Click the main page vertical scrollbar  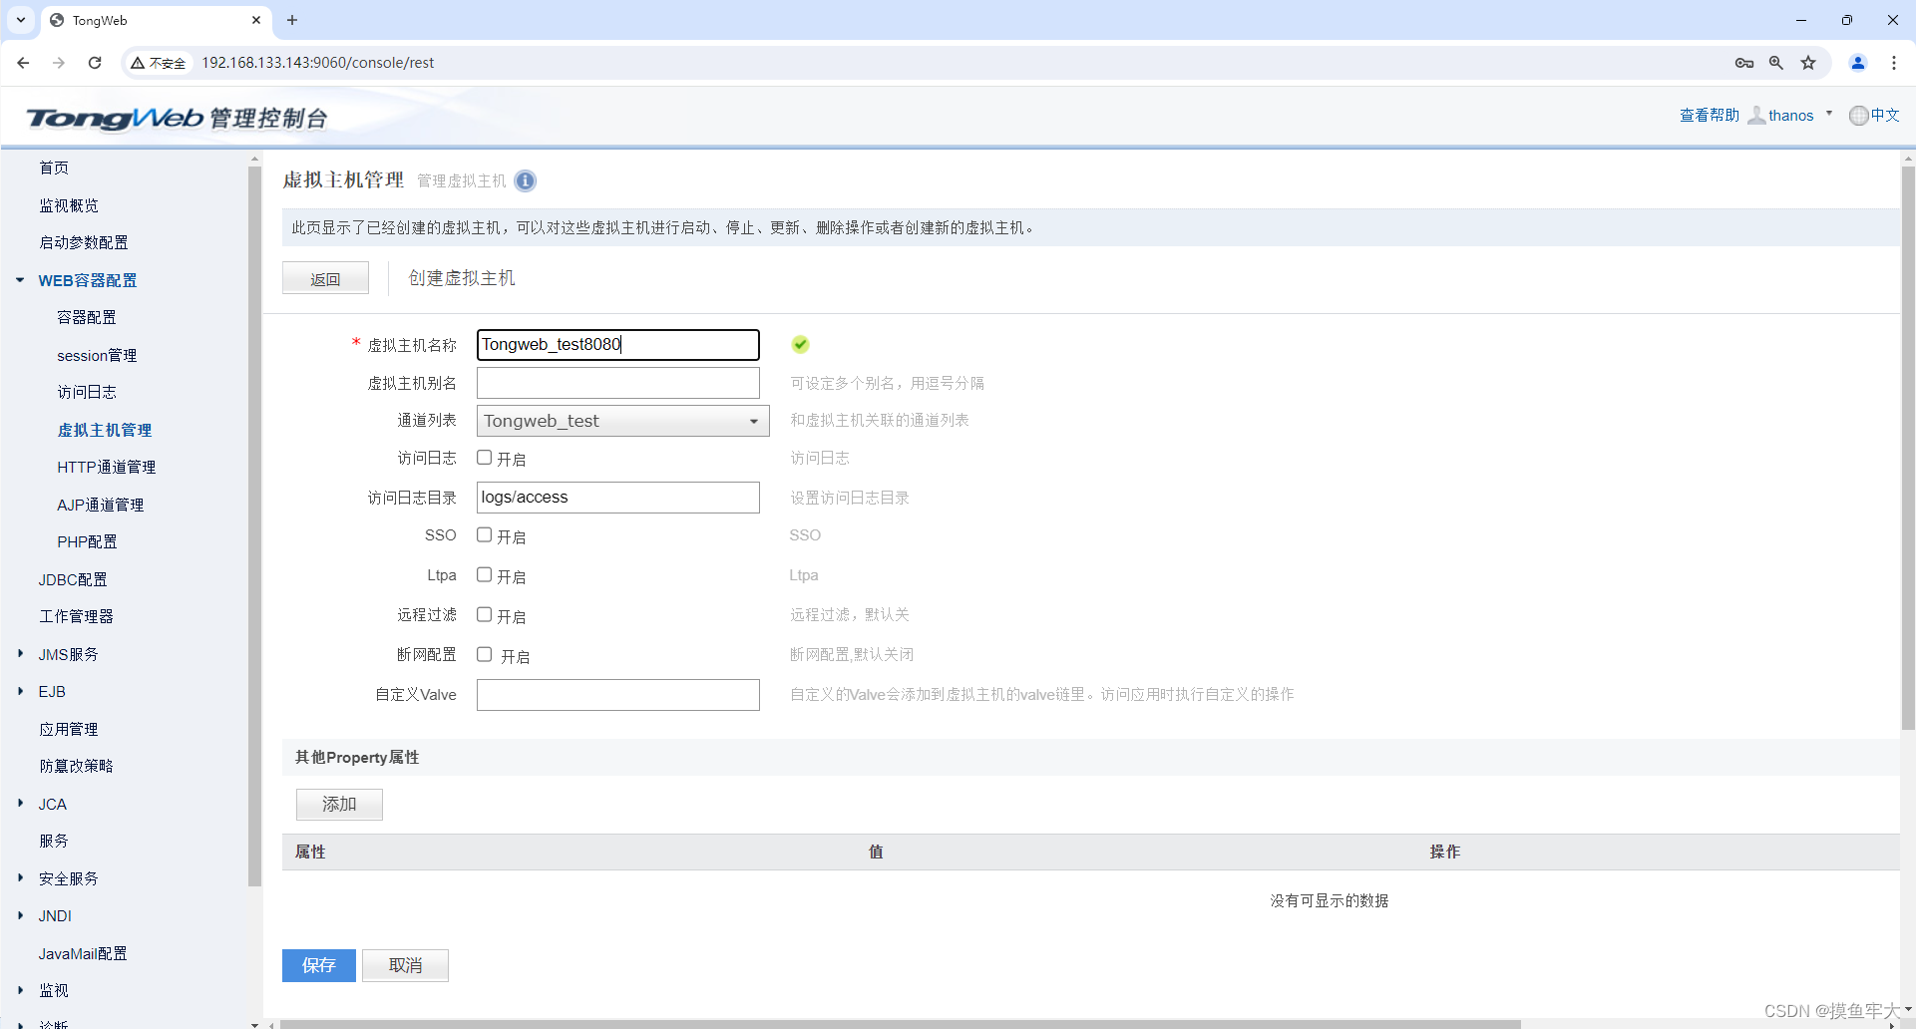(1908, 449)
